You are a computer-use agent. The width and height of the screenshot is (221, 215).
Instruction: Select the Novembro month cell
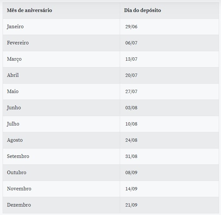pos(19,189)
